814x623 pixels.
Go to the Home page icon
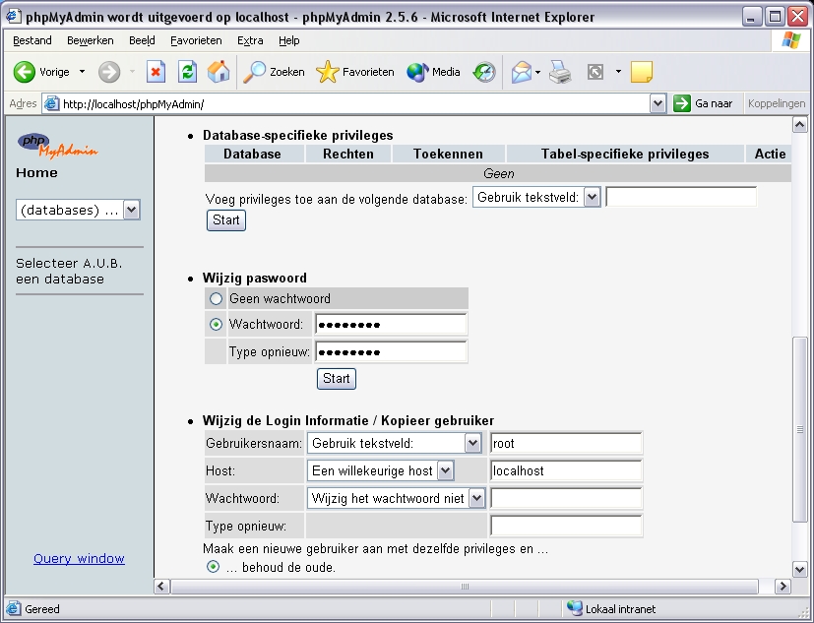tap(219, 72)
